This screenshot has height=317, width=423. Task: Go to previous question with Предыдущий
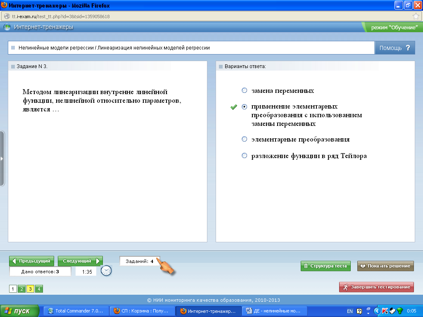[x=31, y=261]
